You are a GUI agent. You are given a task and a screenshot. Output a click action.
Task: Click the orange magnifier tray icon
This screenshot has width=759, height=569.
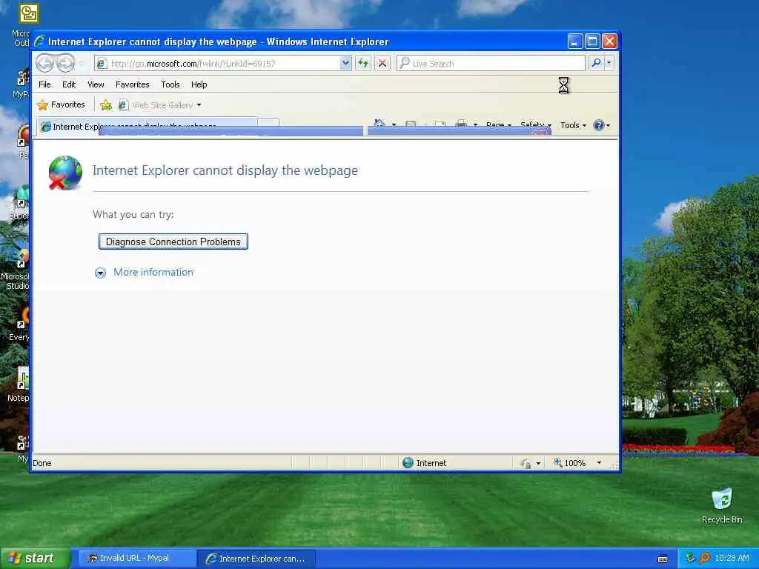[704, 558]
